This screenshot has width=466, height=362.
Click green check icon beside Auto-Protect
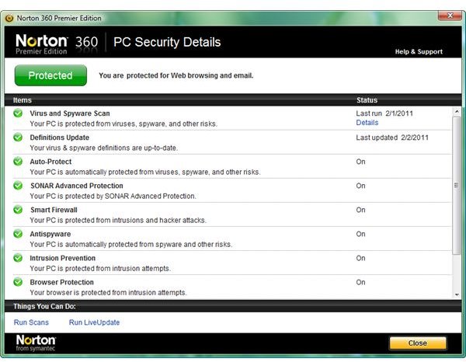point(18,161)
